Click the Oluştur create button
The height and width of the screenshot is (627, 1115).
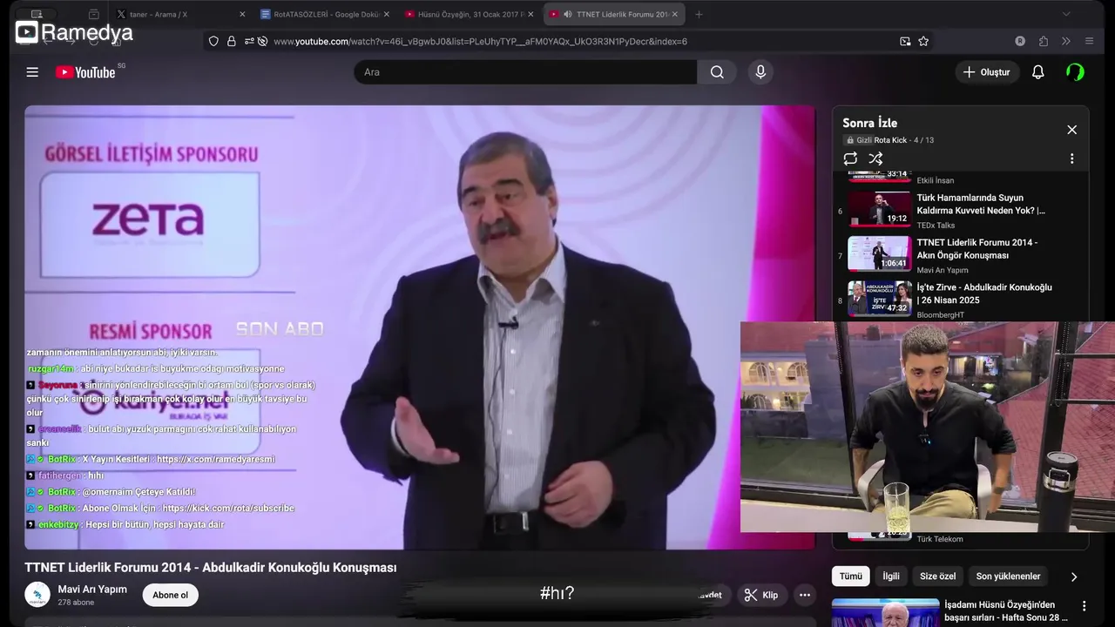point(987,72)
